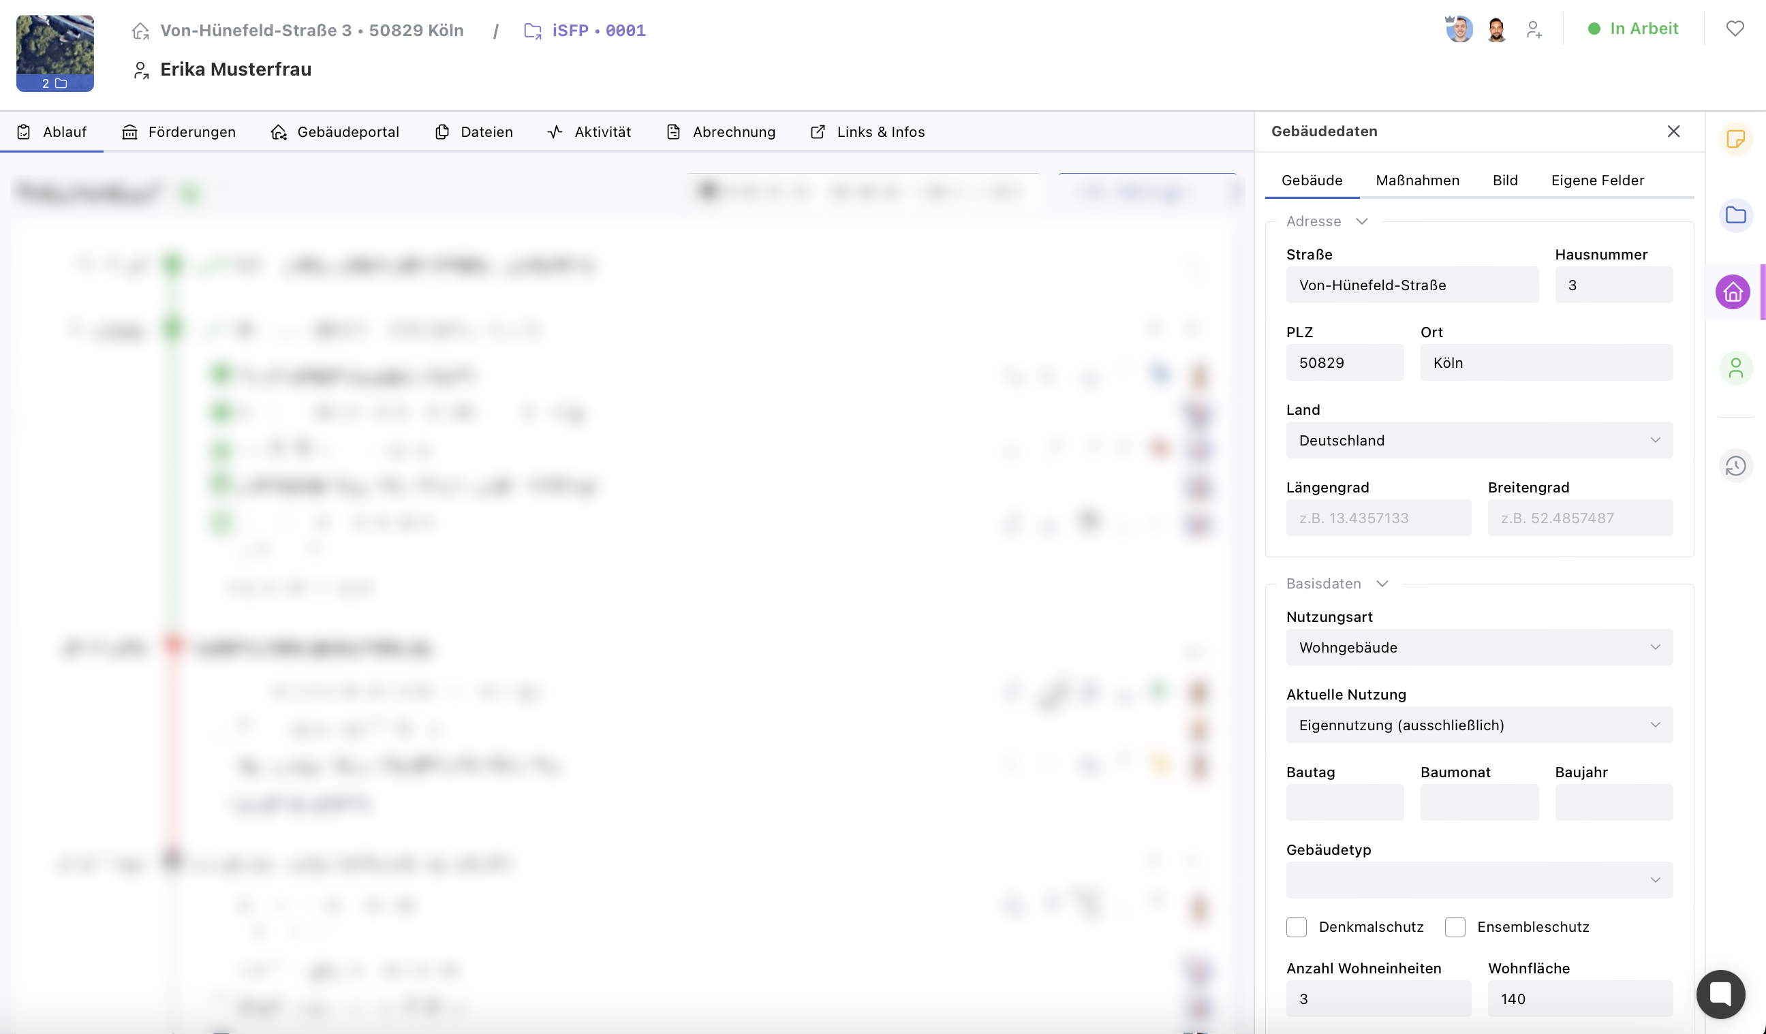This screenshot has height=1034, width=1766.
Task: Open the chat support bubble
Action: coord(1720,993)
